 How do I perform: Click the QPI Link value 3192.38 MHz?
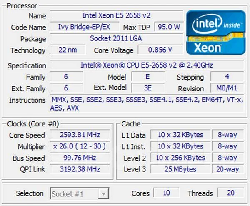[x=80, y=169]
